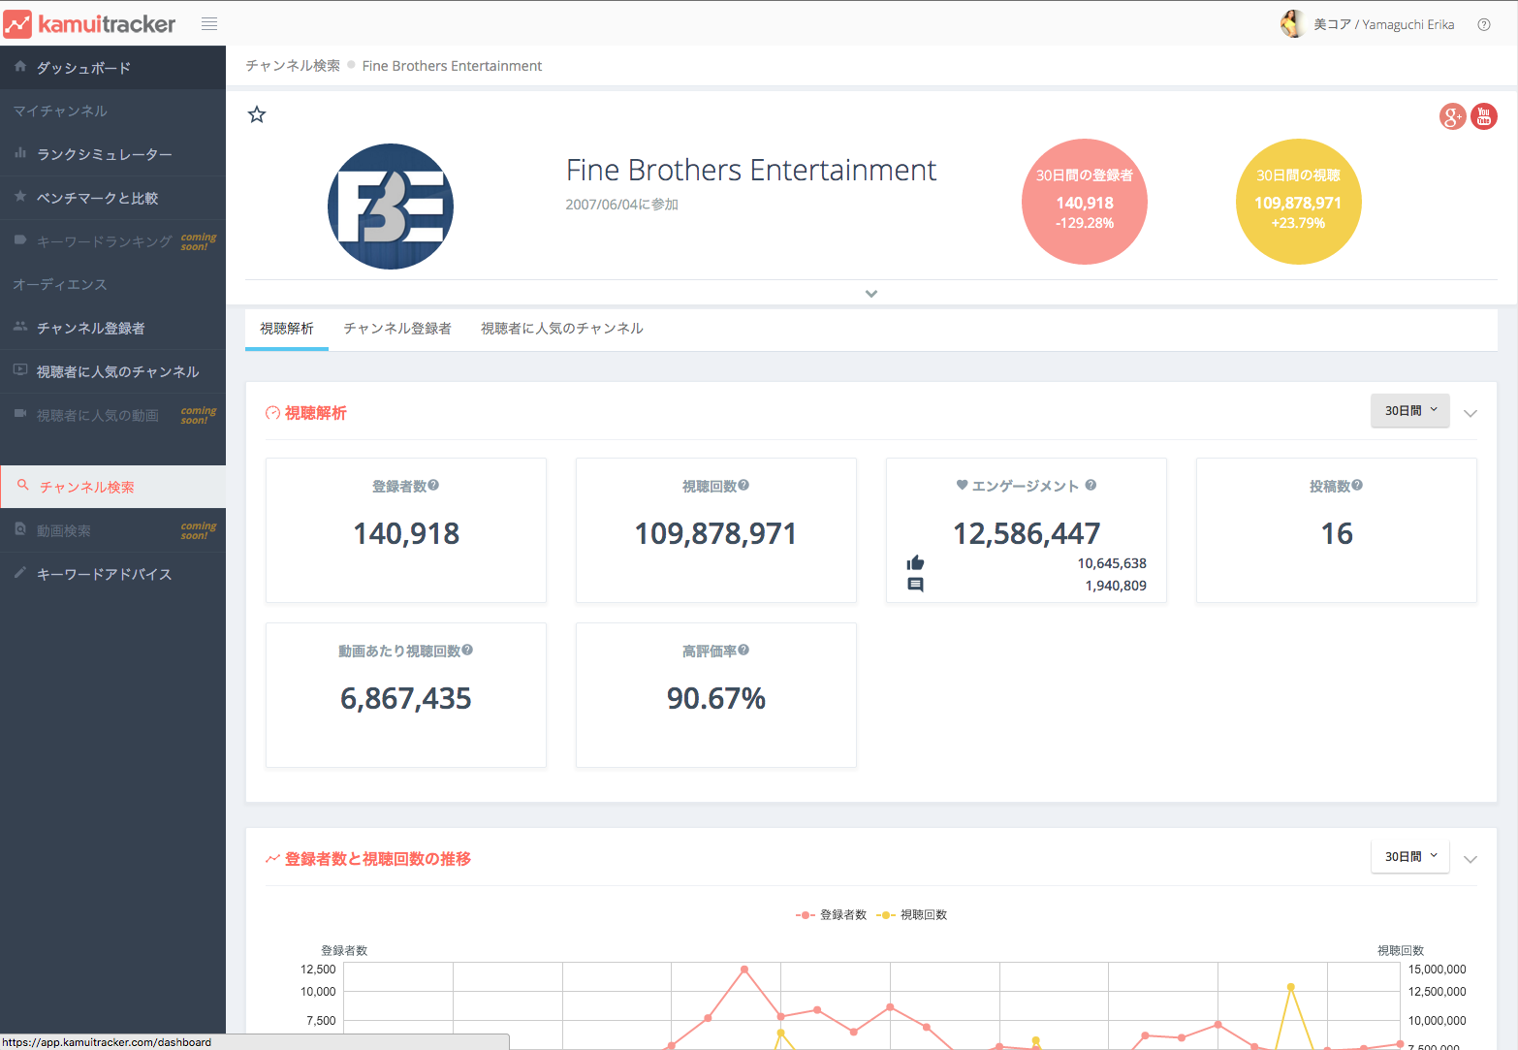The height and width of the screenshot is (1050, 1518).
Task: Expand channel header with down chevron
Action: 871,294
